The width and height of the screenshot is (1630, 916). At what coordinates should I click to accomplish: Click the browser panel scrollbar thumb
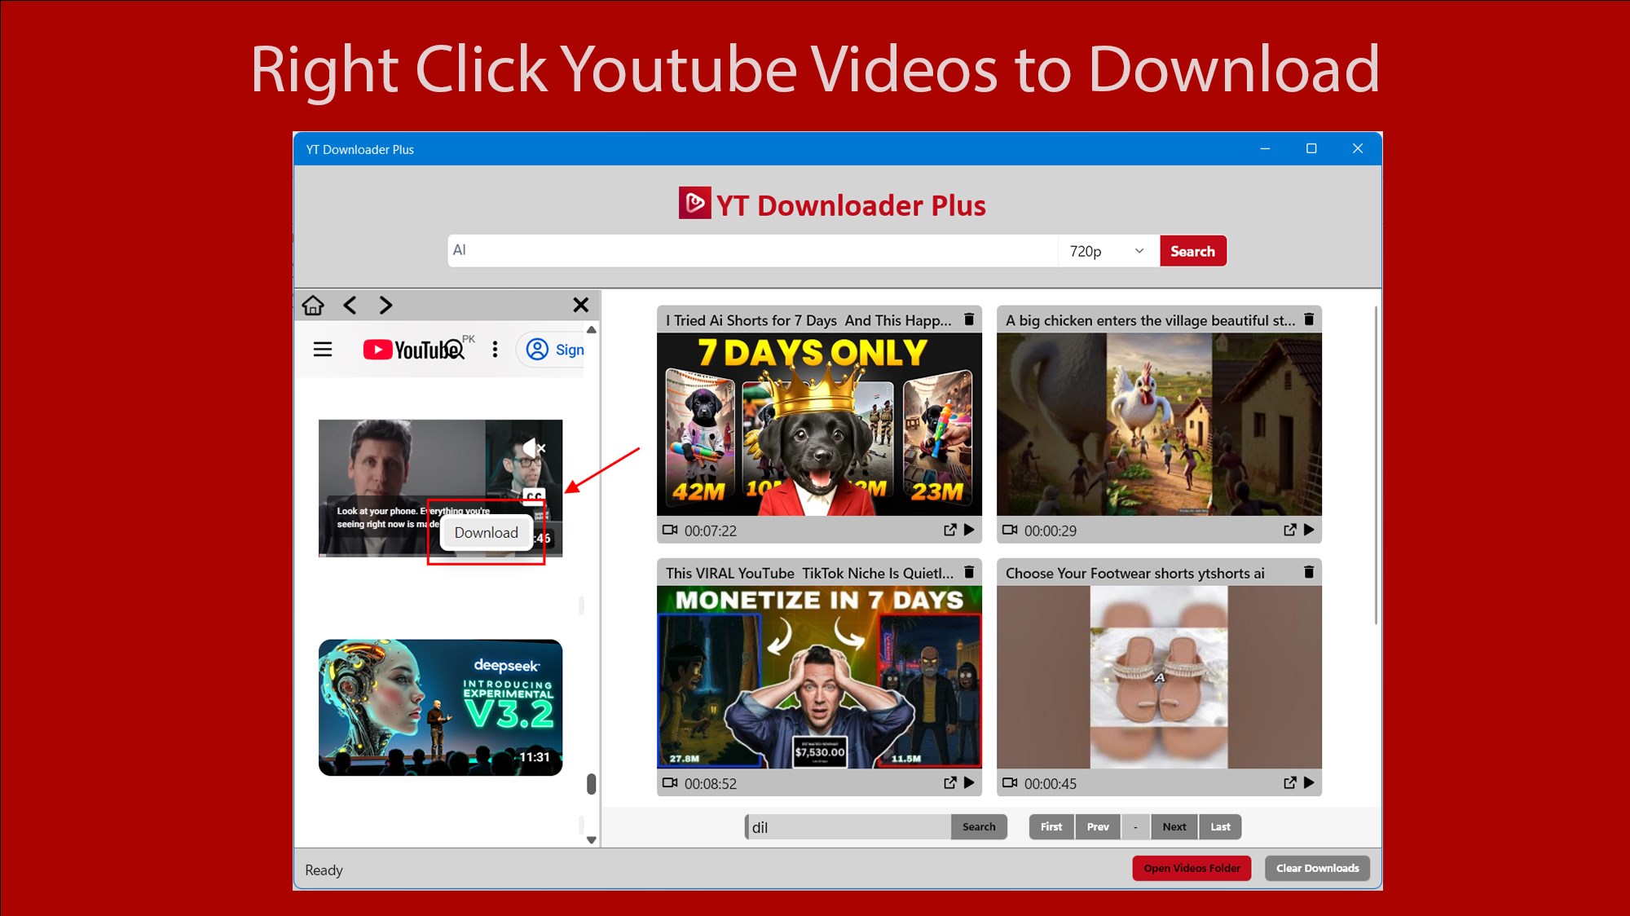click(592, 784)
